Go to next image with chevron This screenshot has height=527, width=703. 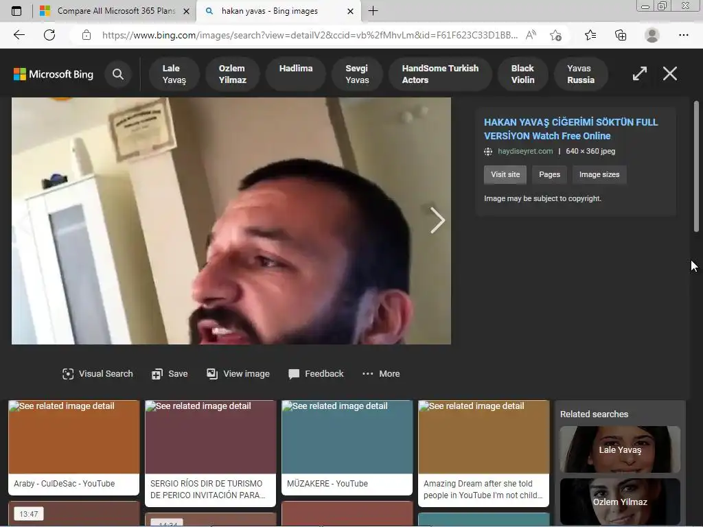[437, 220]
